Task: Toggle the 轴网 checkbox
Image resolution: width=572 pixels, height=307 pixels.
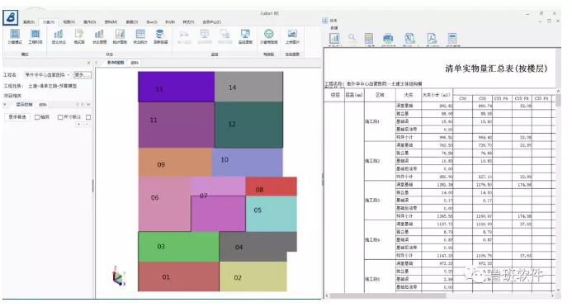Action: pyautogui.click(x=37, y=117)
